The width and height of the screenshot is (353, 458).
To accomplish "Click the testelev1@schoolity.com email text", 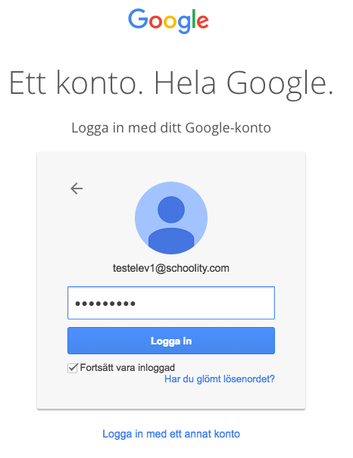I will (171, 268).
